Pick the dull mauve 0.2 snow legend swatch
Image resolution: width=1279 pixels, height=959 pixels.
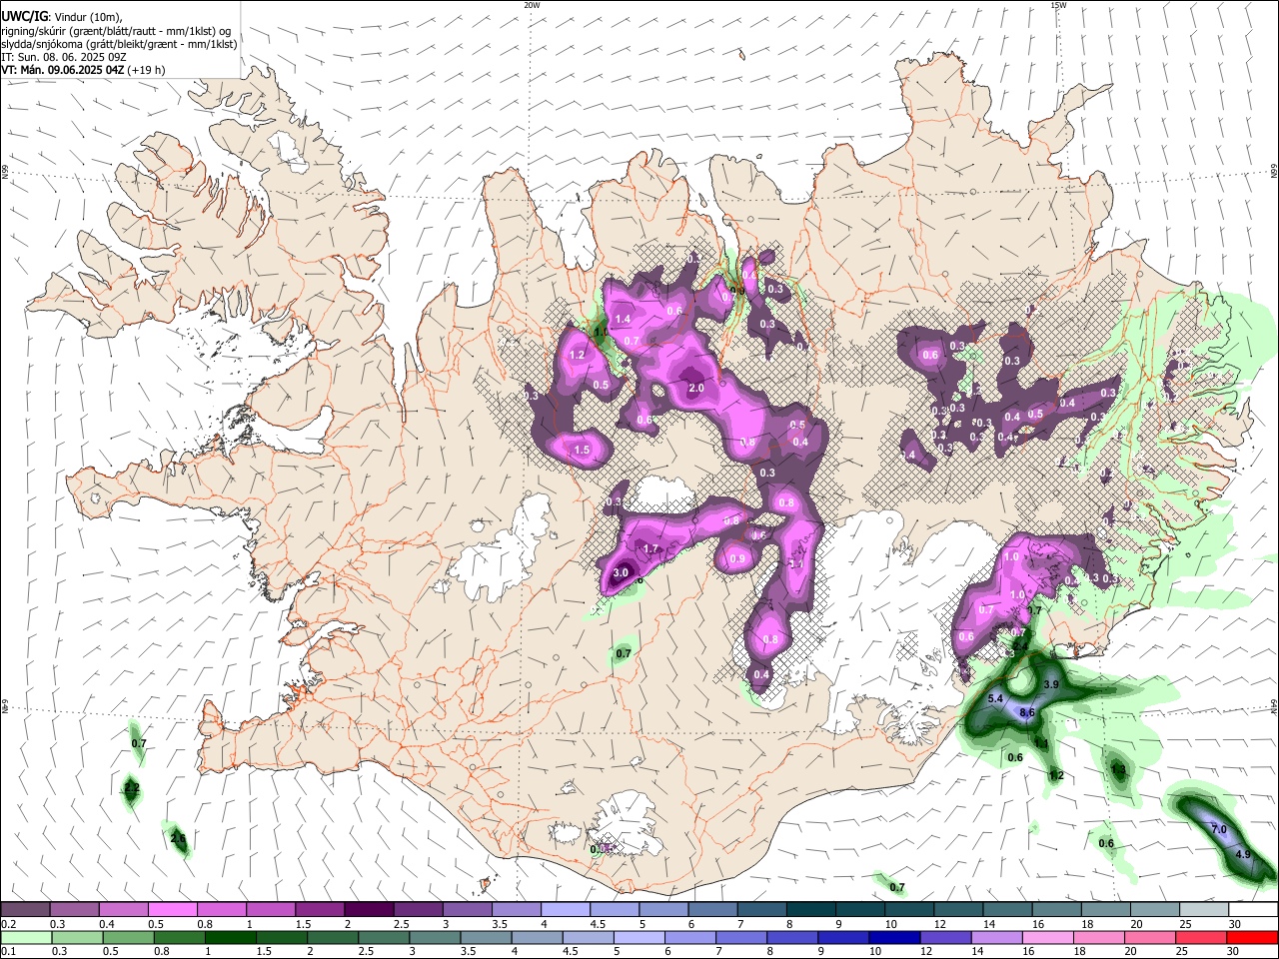pos(25,909)
